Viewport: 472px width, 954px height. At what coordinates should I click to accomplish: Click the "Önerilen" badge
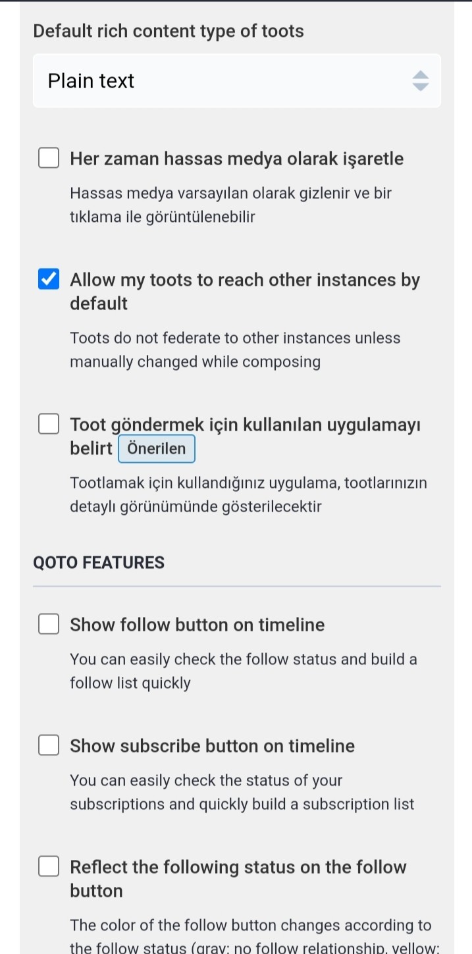[x=157, y=449]
